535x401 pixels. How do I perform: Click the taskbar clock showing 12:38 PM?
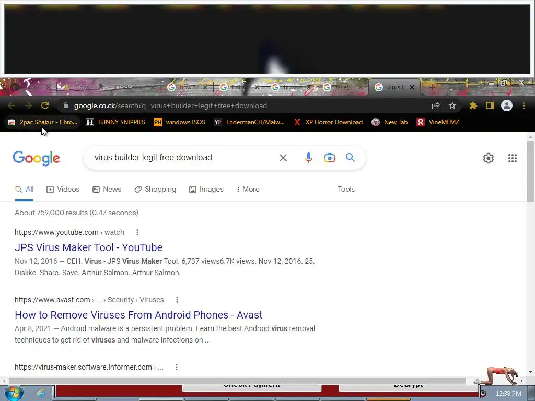(x=508, y=394)
